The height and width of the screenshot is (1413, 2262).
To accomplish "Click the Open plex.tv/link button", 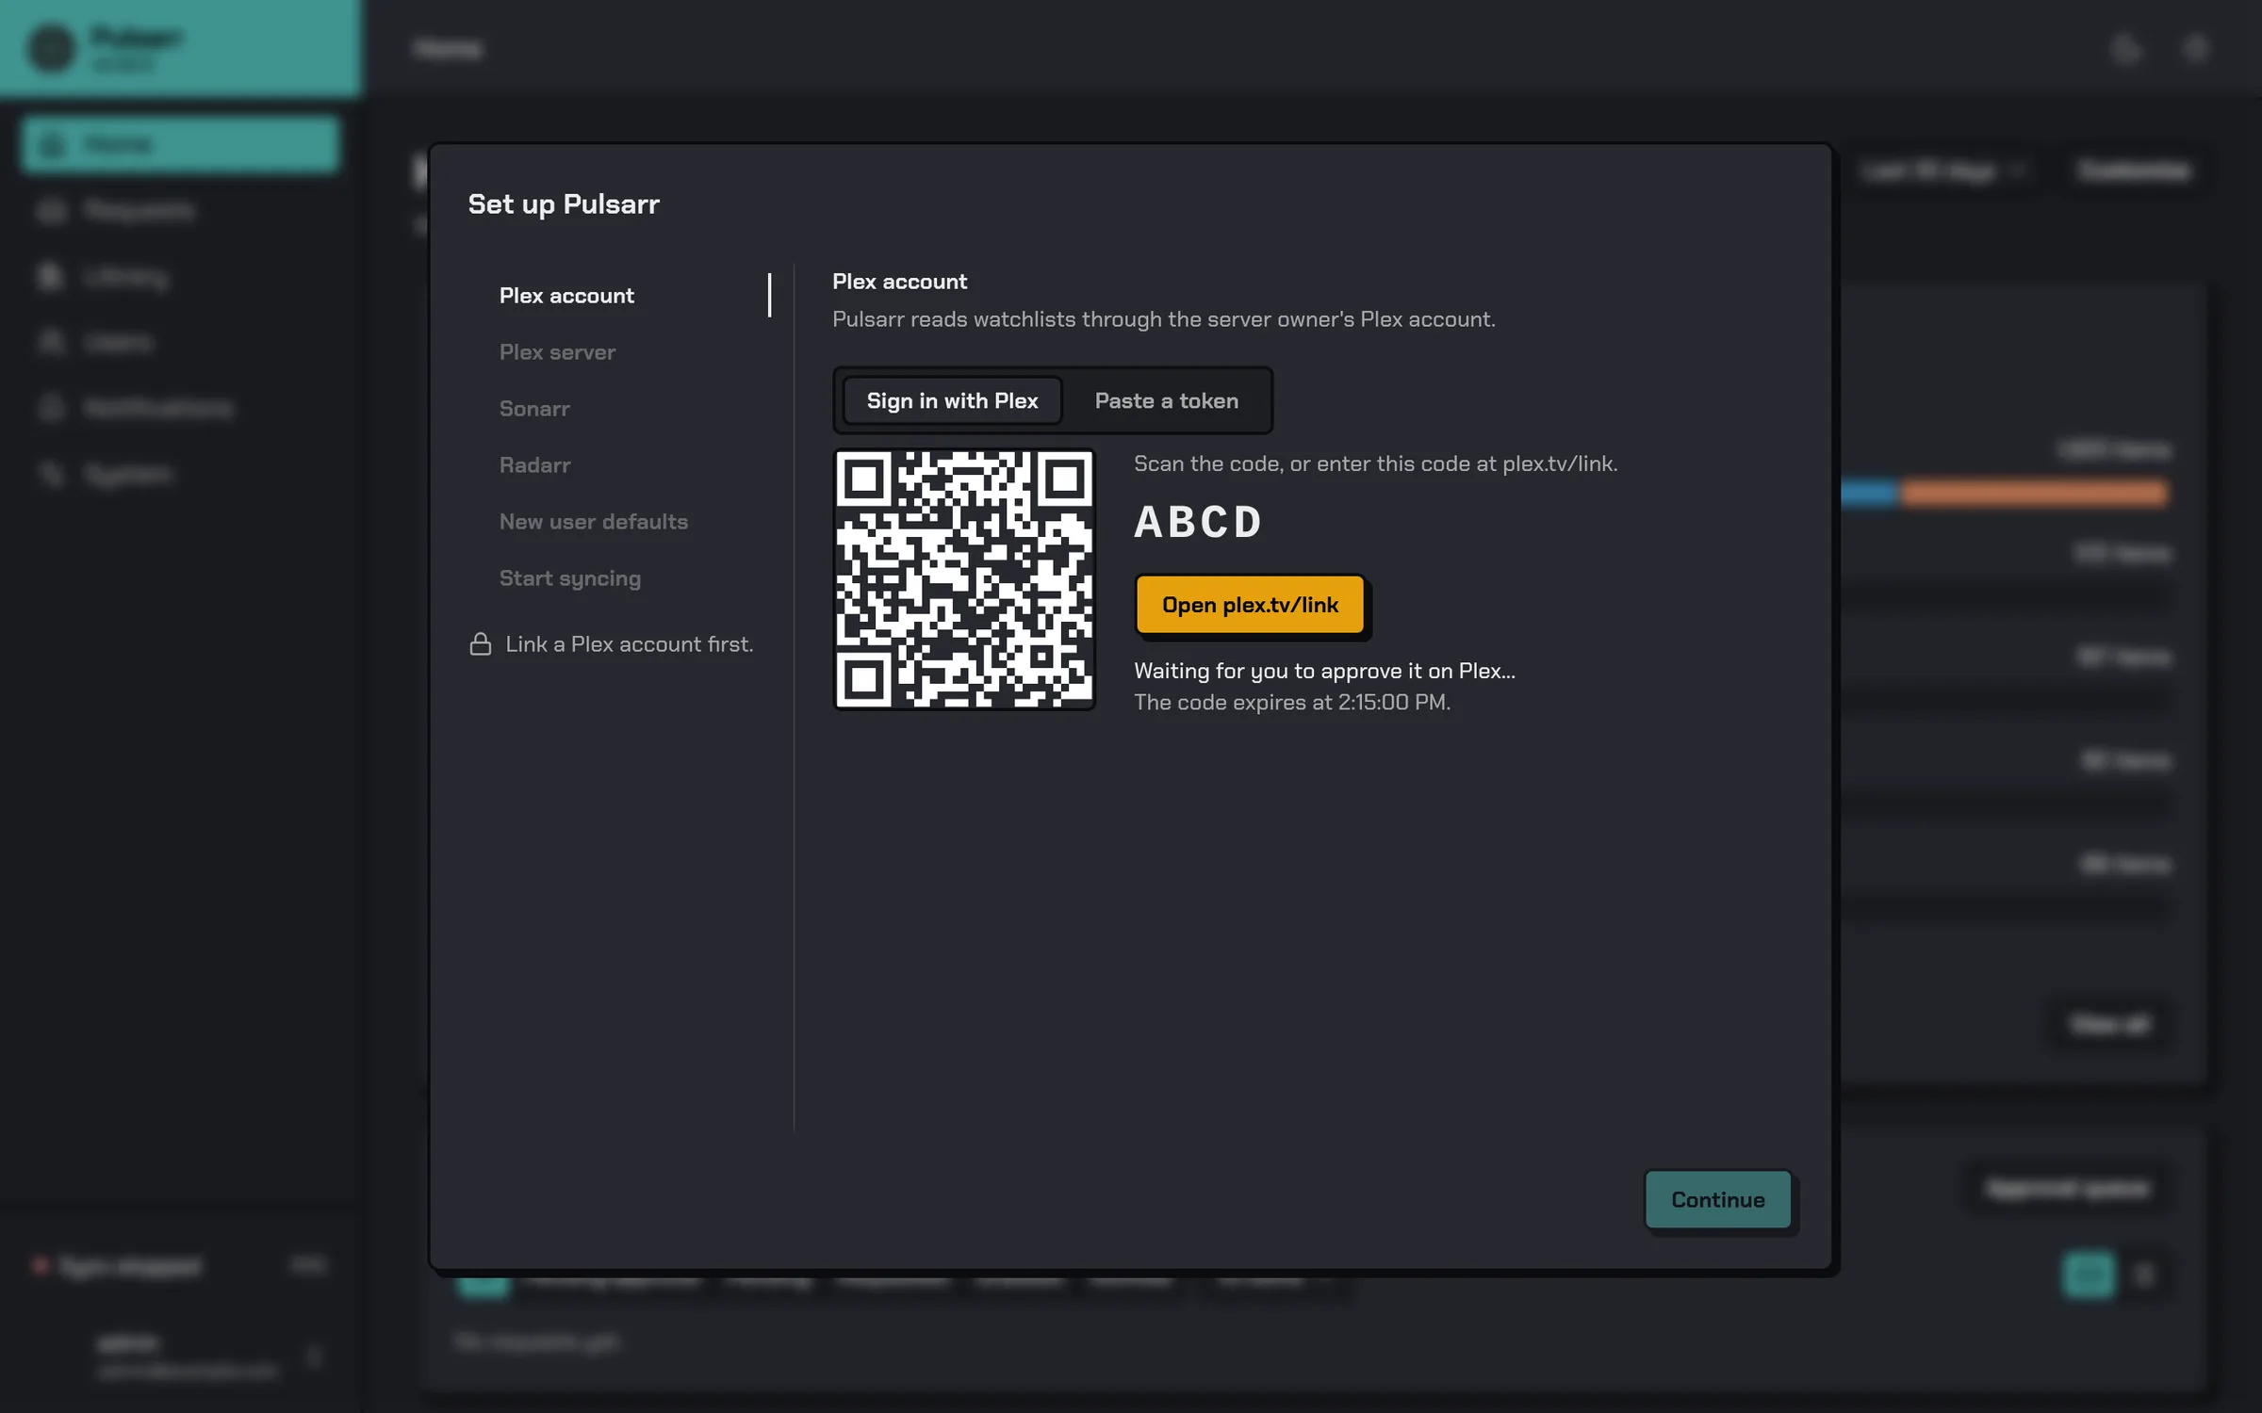I will click(x=1250, y=605).
